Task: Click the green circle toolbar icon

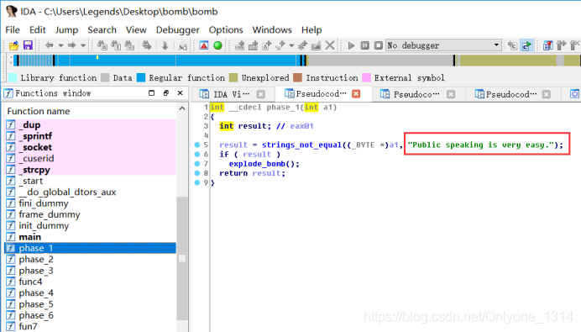Action: pos(218,45)
